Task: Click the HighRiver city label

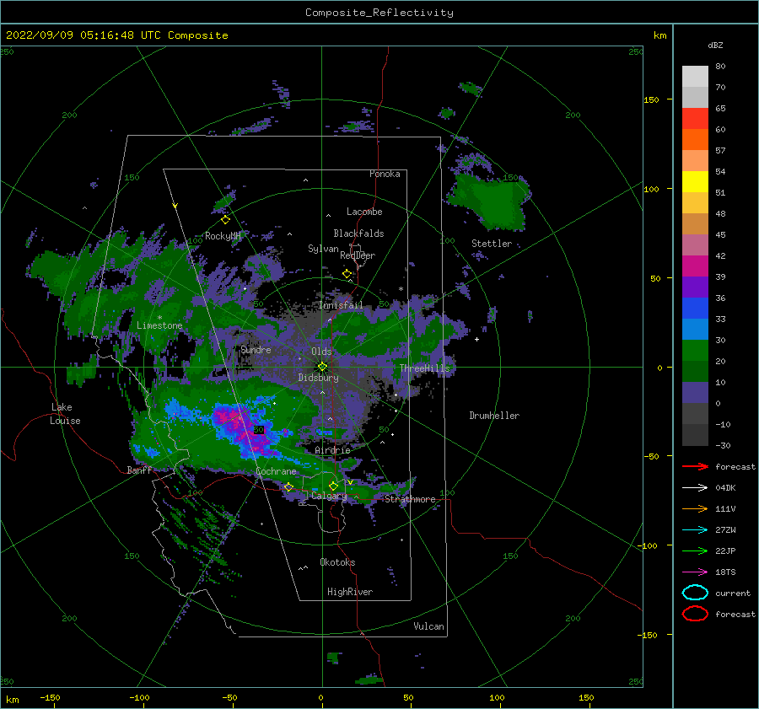Action: (350, 592)
